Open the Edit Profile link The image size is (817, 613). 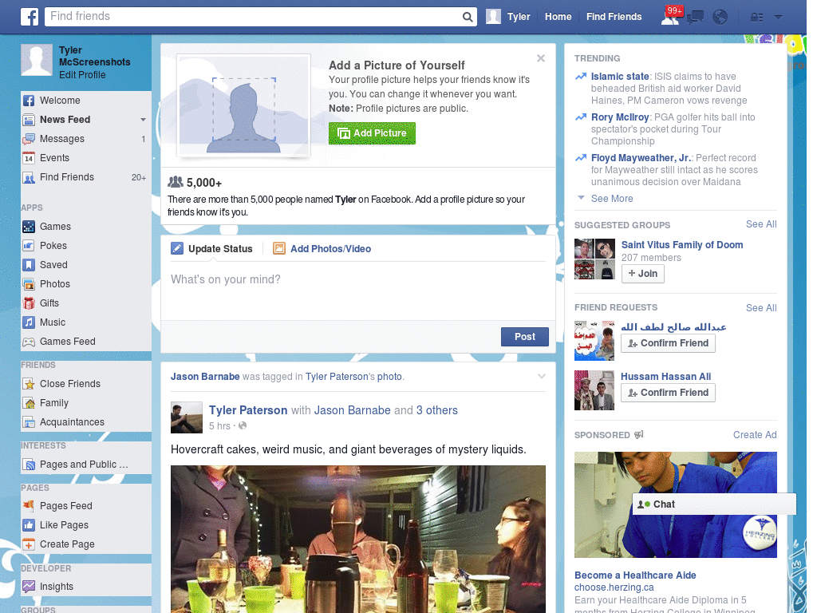pyautogui.click(x=82, y=75)
